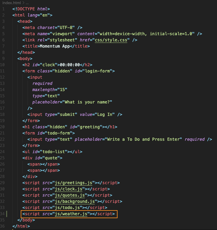Screen dimensions: 217x230
Task: Click "Write a To Do and Press Enter" placeholder
Action: (x=143, y=139)
